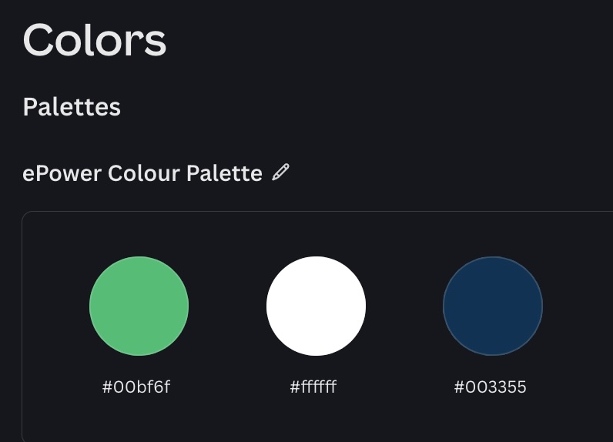Click the gap between white and navy swatches
Viewport: 613px width, 442px height.
pos(404,306)
